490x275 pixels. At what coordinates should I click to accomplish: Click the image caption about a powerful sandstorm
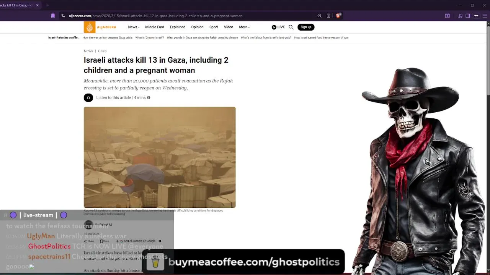coord(154,212)
